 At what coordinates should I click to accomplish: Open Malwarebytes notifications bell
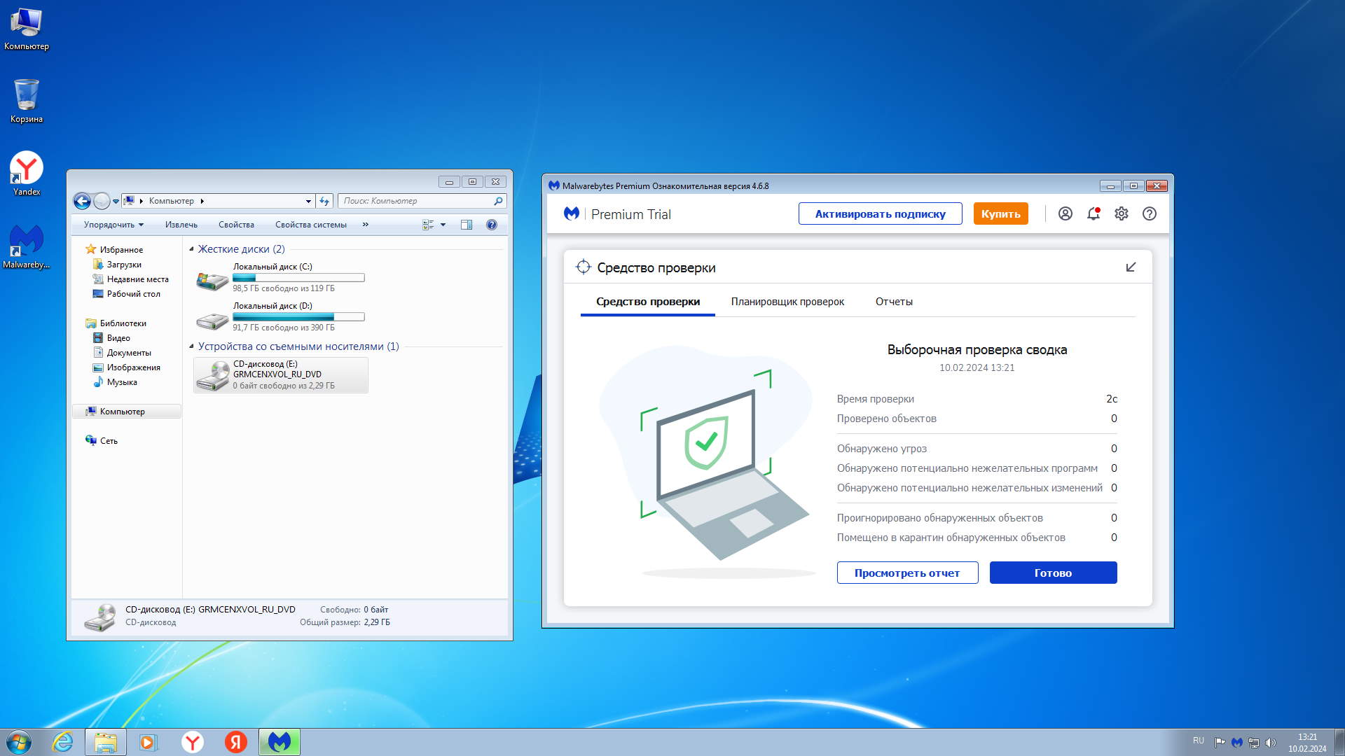click(x=1093, y=214)
